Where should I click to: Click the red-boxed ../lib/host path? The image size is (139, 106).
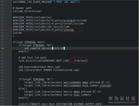point(79,61)
